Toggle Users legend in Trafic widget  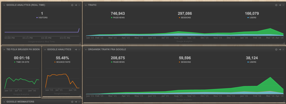click(252, 18)
